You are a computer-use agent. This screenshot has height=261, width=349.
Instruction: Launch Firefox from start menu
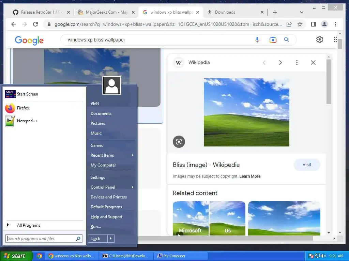click(44, 108)
